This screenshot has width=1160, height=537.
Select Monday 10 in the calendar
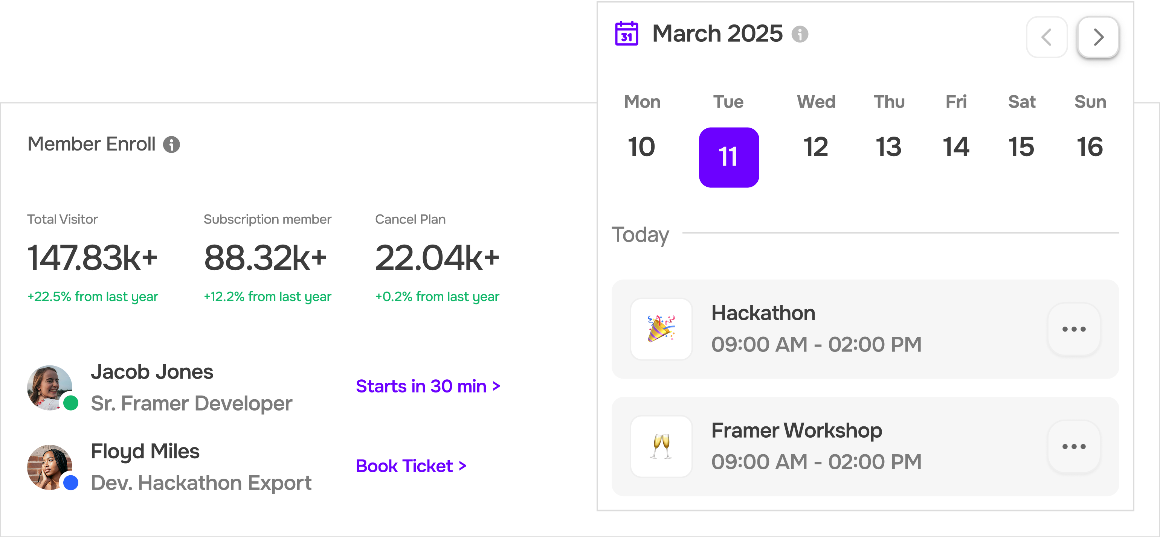(x=641, y=147)
